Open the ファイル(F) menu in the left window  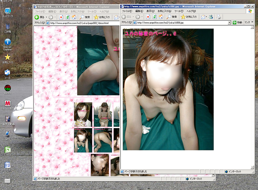40,11
